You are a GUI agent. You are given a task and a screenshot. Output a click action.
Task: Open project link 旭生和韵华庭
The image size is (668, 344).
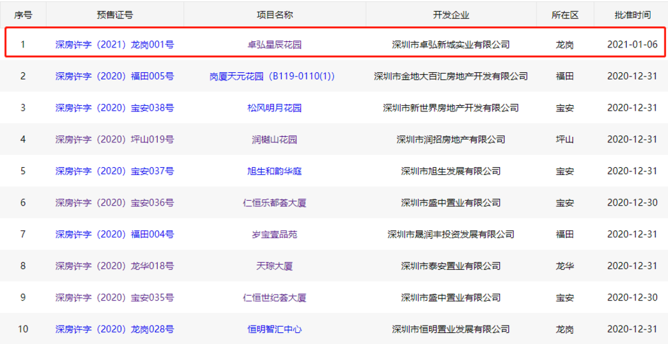(274, 171)
